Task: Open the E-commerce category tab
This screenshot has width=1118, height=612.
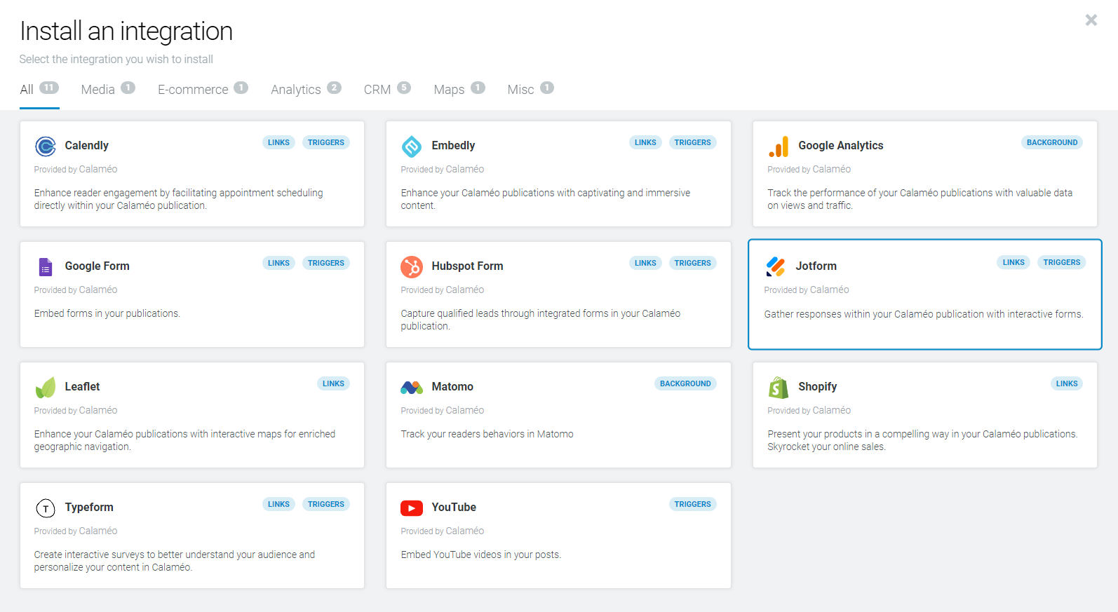Action: point(203,89)
